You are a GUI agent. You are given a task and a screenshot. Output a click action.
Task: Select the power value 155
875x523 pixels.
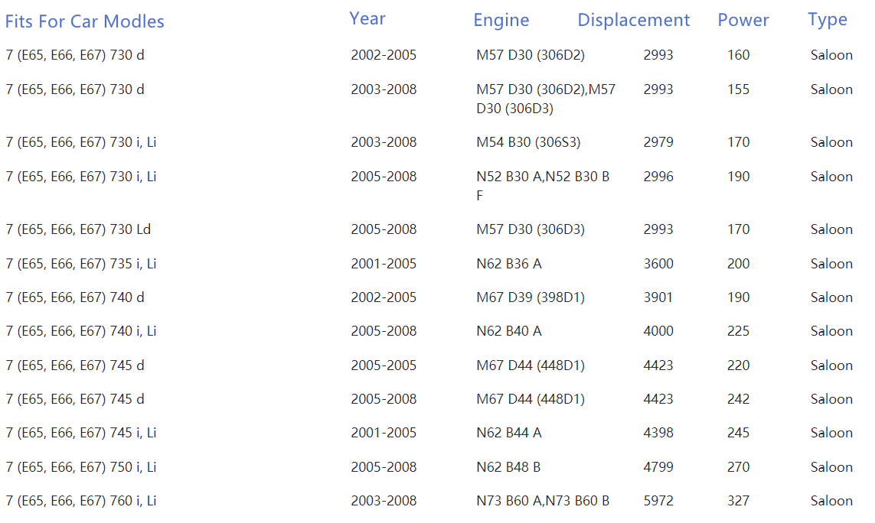pos(738,89)
